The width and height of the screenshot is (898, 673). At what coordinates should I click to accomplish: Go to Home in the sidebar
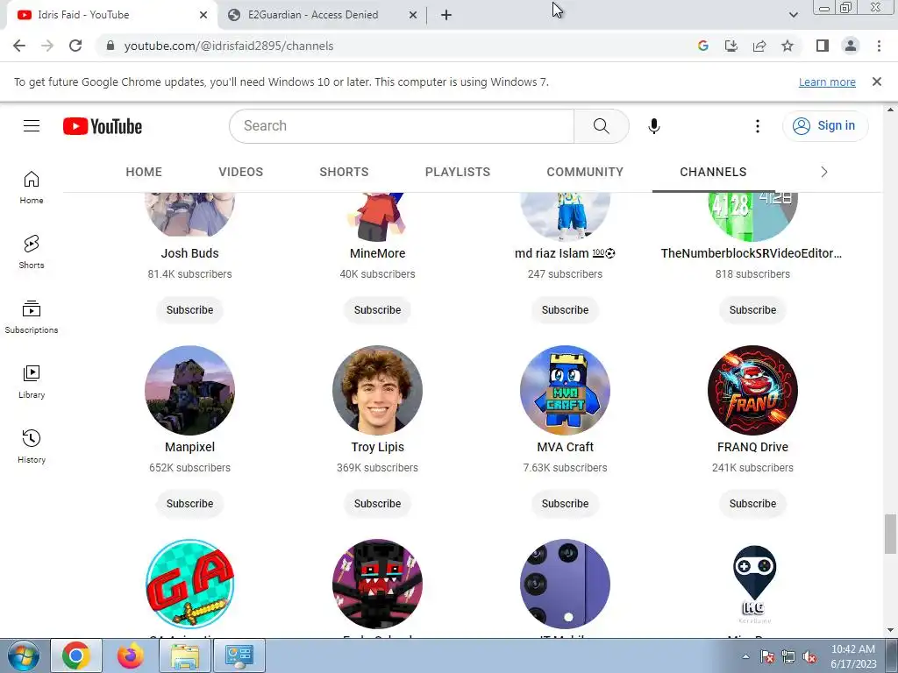coord(32,188)
